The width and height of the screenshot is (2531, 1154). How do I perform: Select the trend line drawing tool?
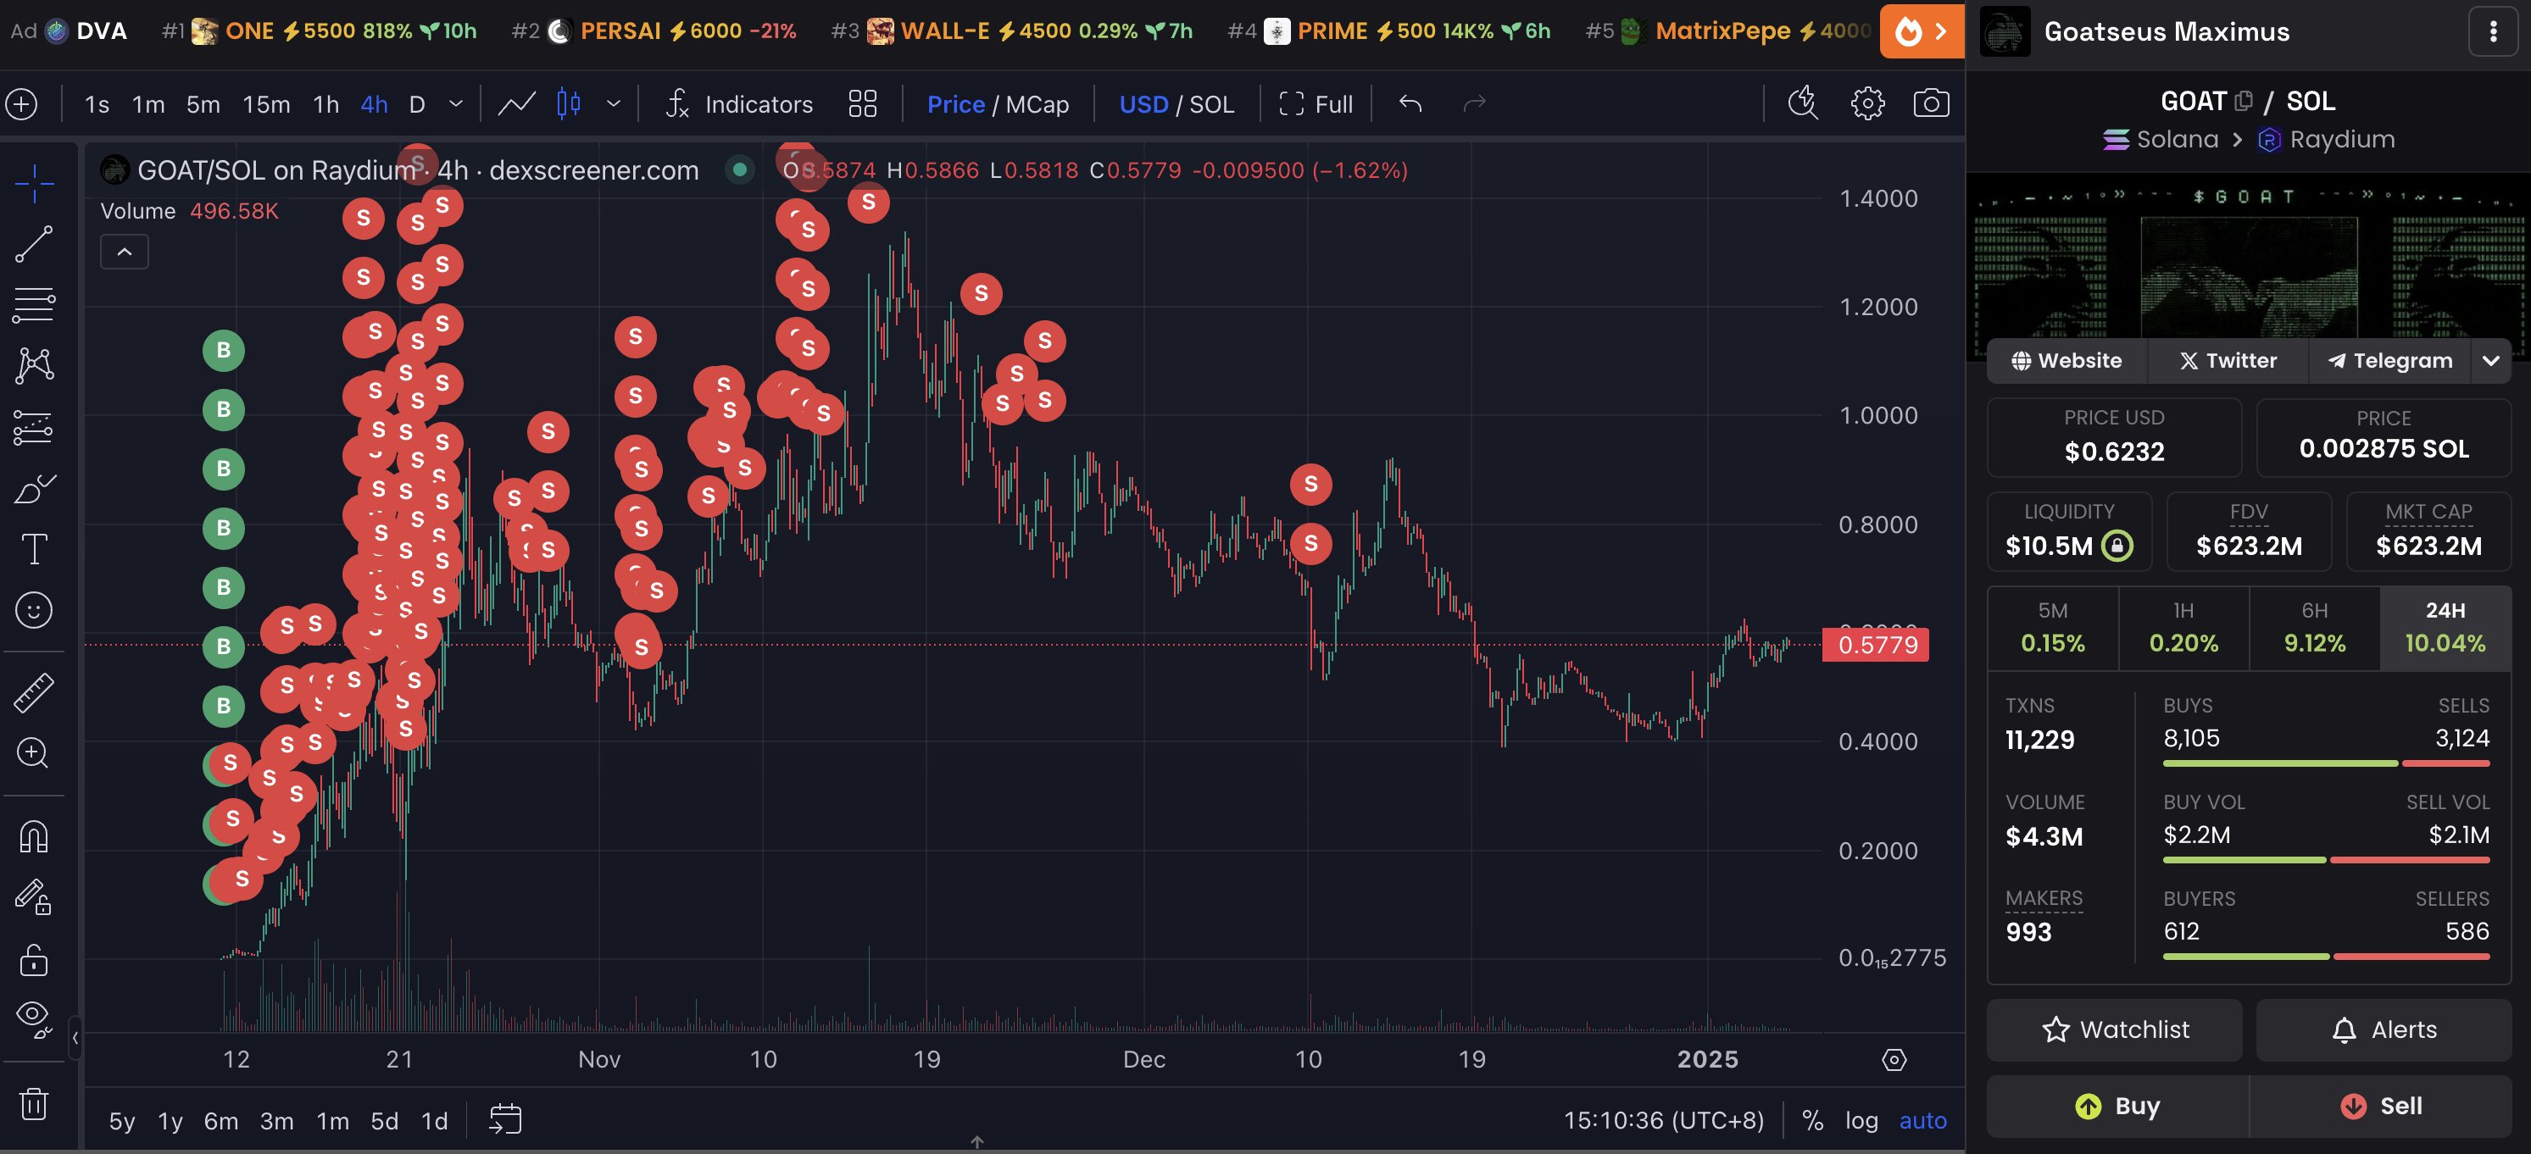point(35,243)
